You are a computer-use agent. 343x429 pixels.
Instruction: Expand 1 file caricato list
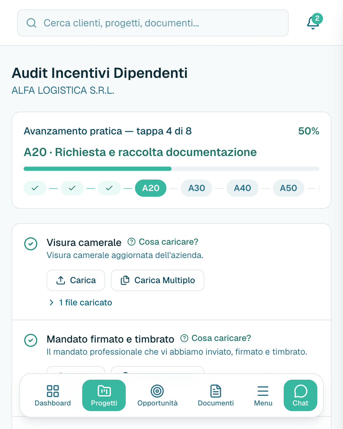pos(80,303)
